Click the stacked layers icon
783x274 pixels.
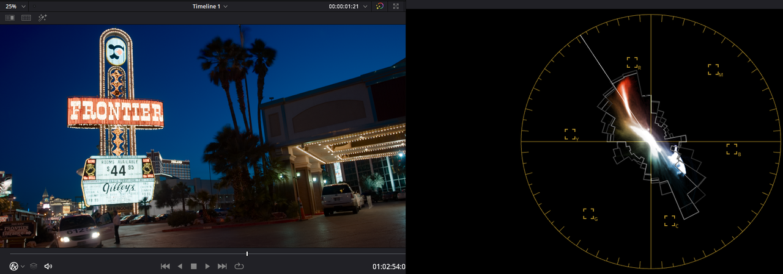(x=34, y=266)
